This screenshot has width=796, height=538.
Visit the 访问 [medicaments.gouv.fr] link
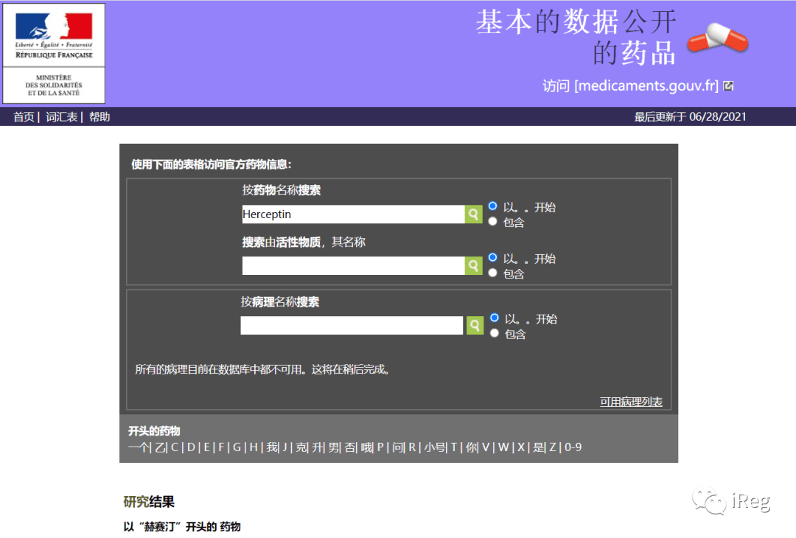tap(630, 85)
